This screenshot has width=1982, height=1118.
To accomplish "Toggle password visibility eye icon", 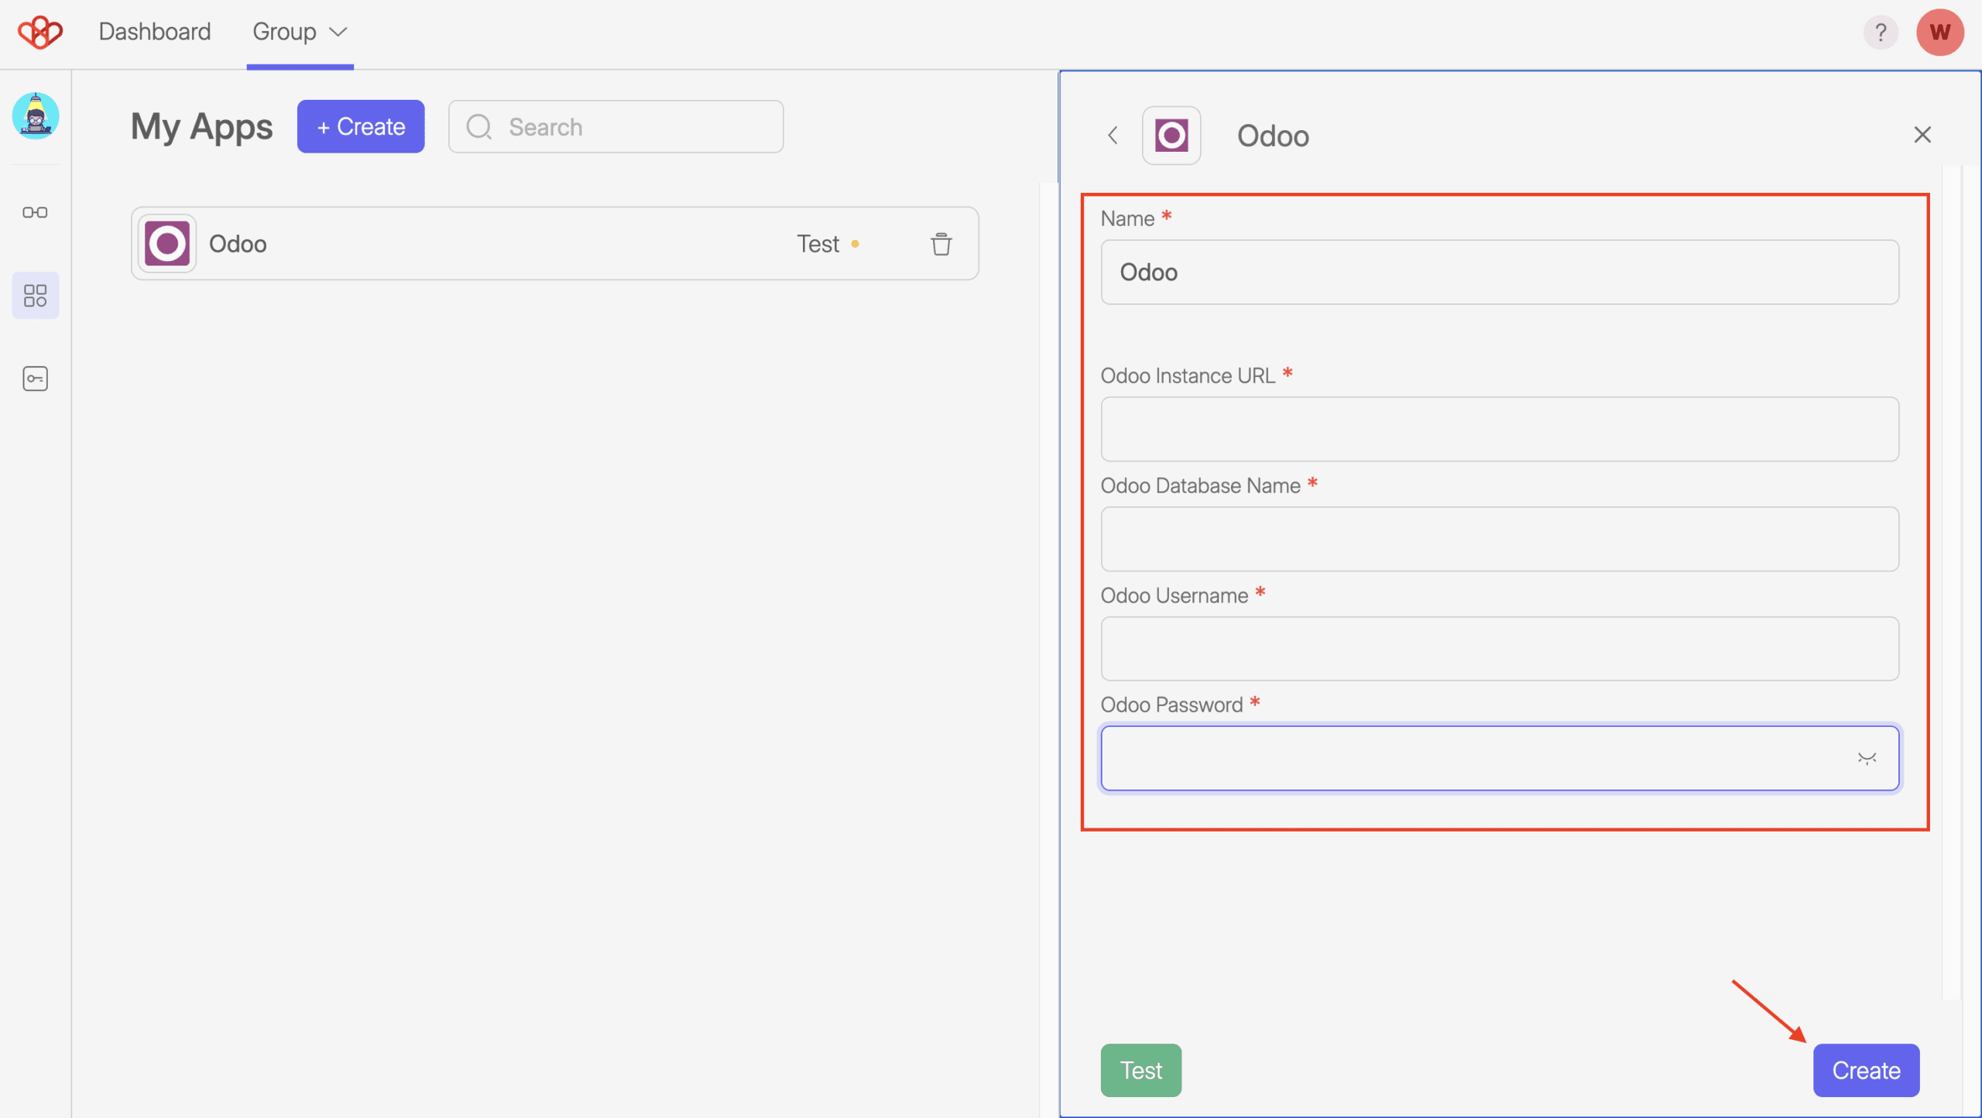I will click(1867, 758).
